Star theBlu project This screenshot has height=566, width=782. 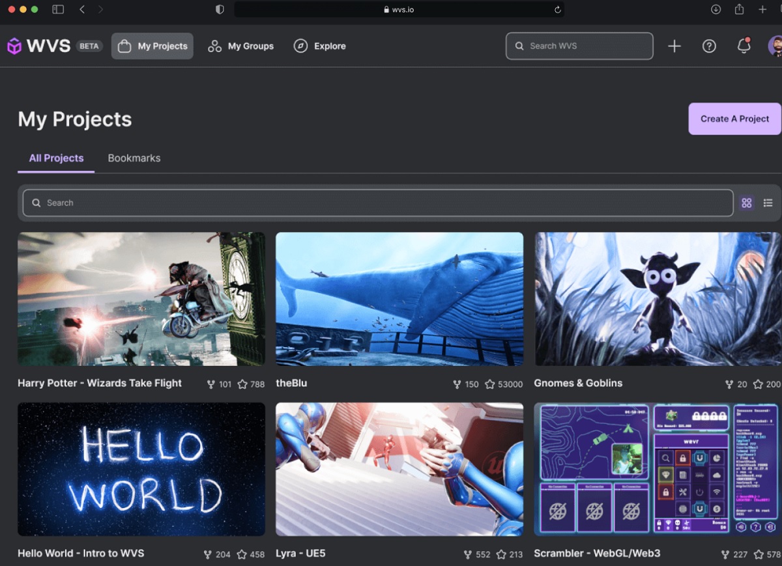click(x=490, y=384)
